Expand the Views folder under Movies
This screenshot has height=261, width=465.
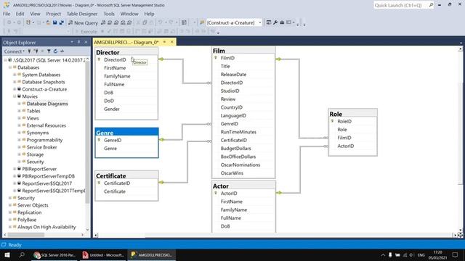[19, 118]
